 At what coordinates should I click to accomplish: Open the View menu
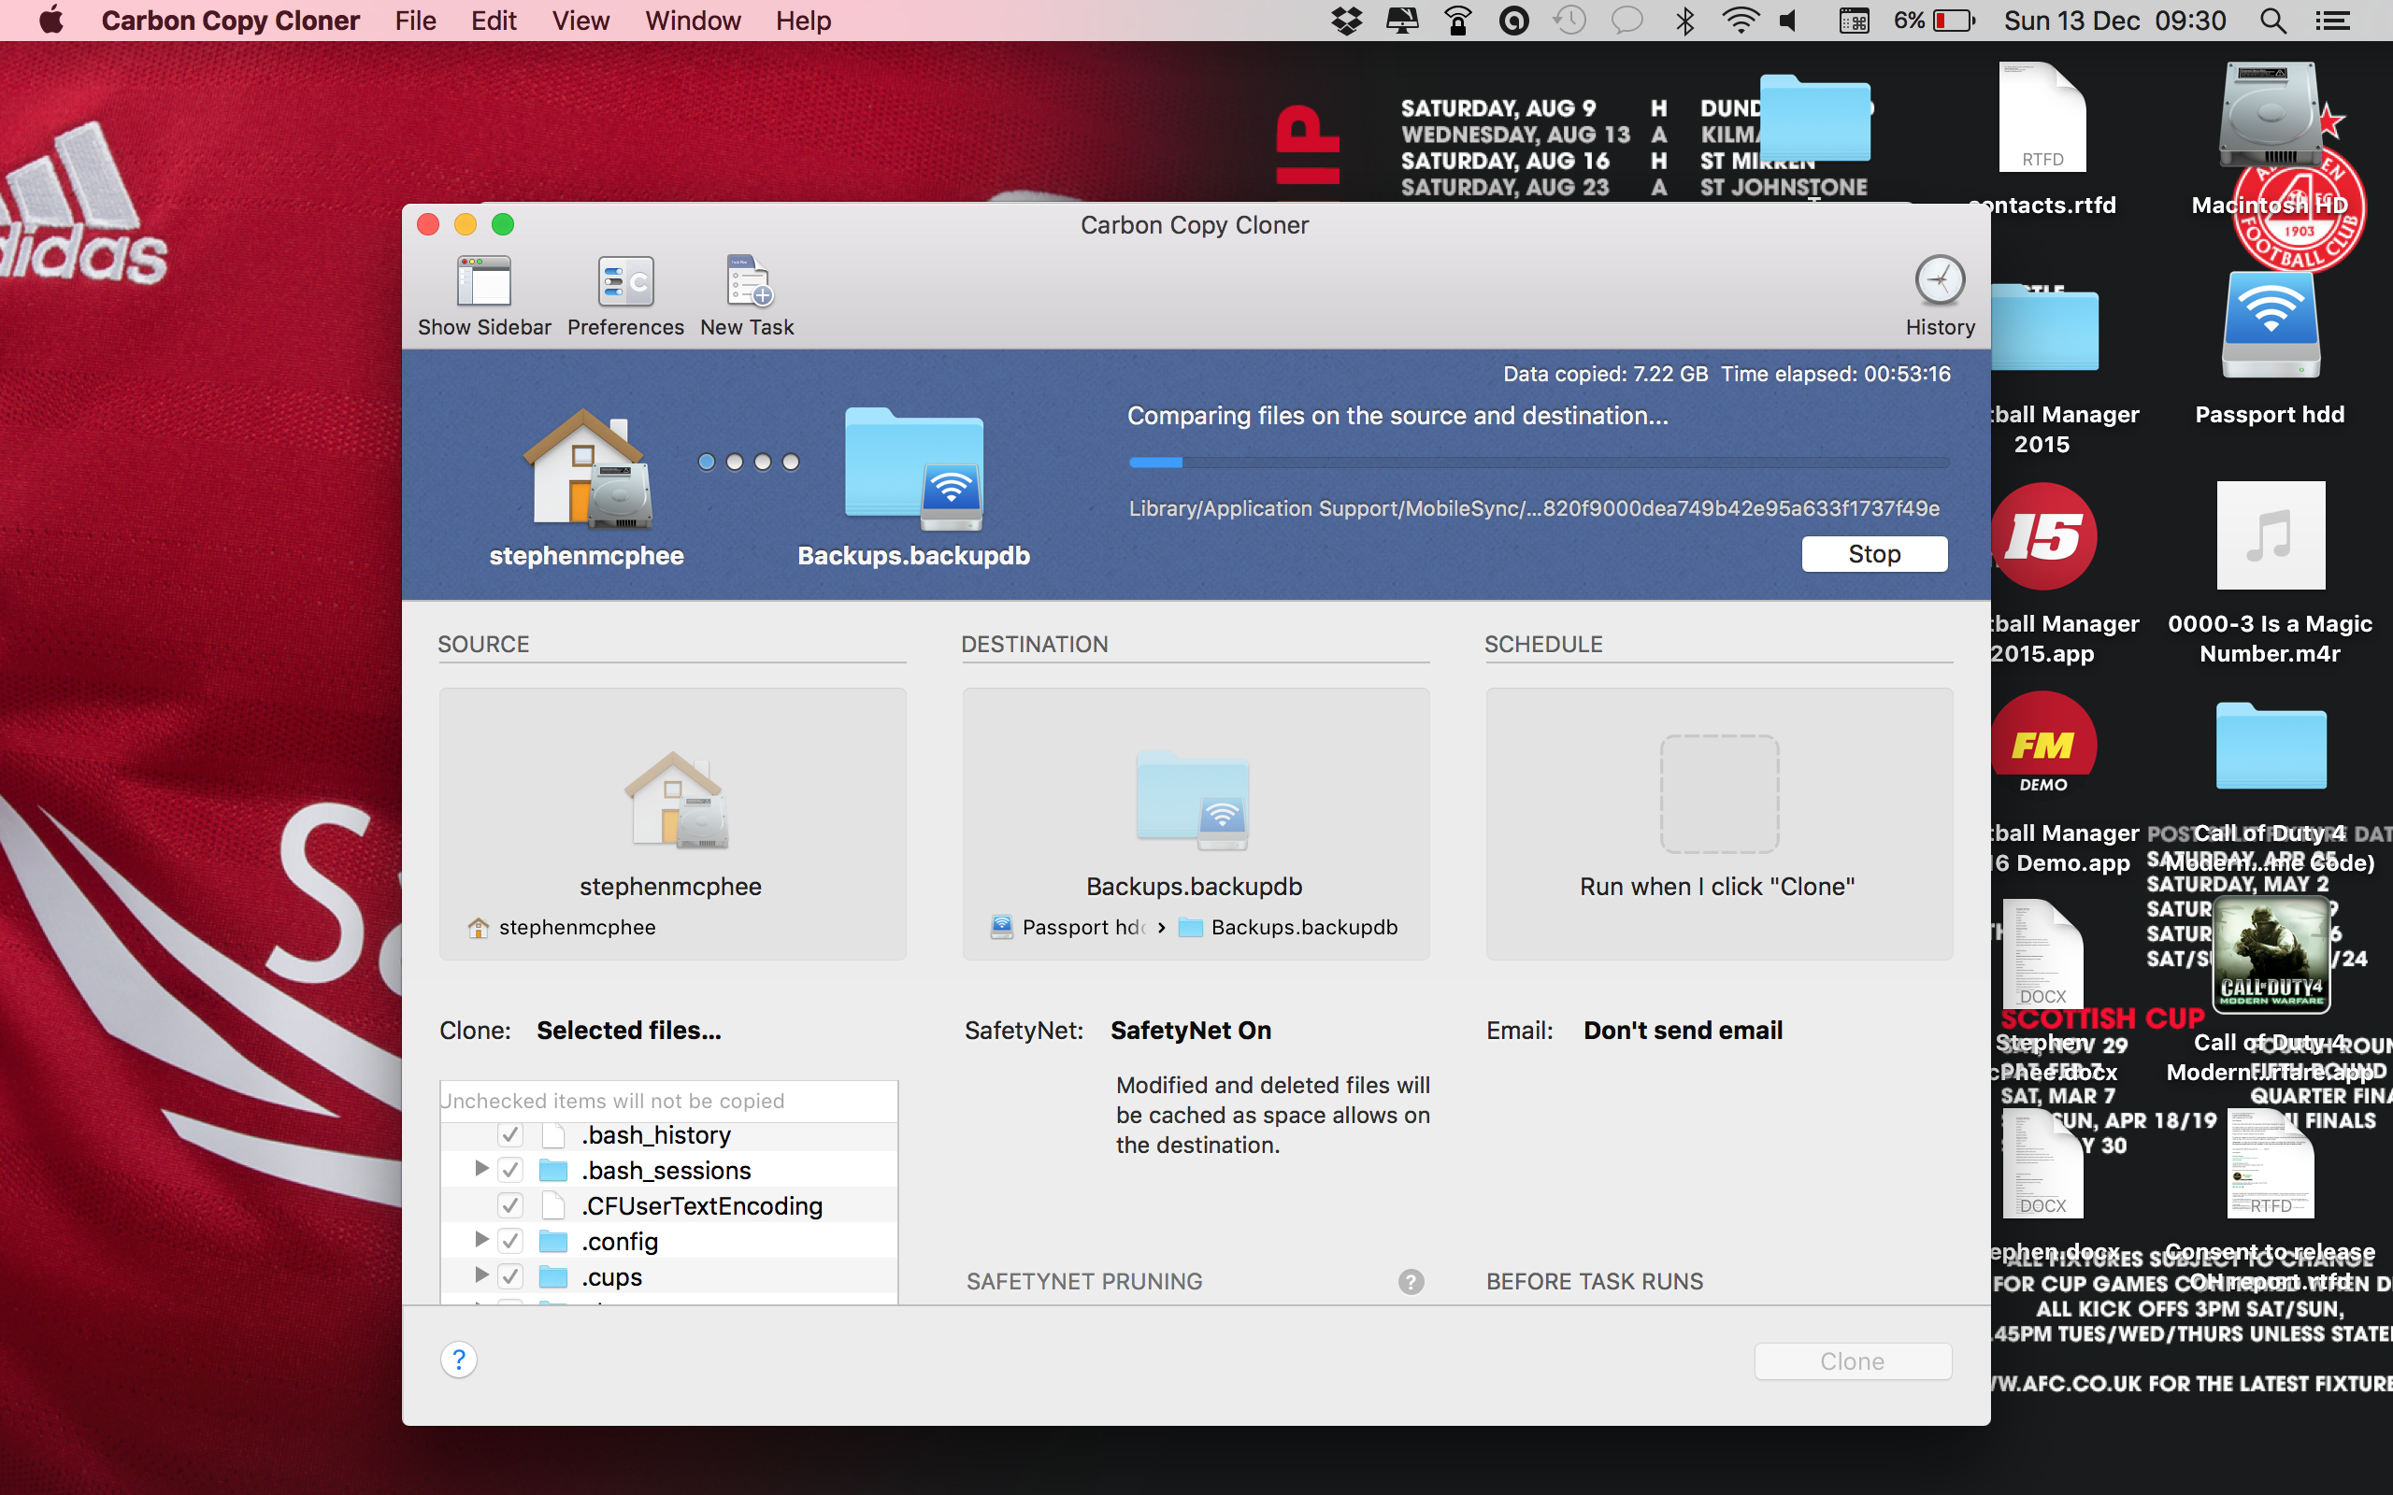click(580, 21)
